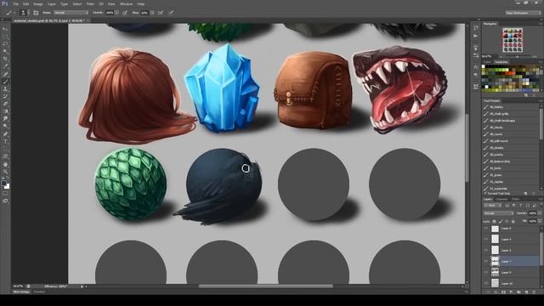Toggle the Brush panel from options bar
This screenshot has width=544, height=306.
36,13
